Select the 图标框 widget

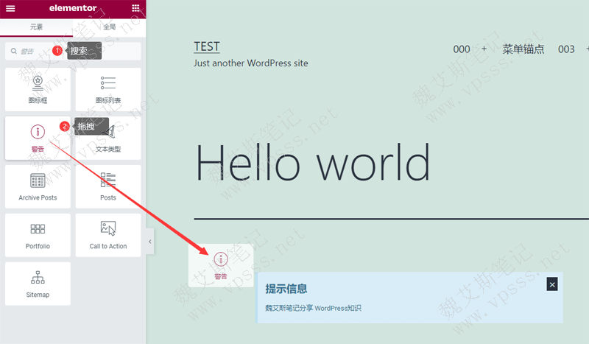[38, 89]
